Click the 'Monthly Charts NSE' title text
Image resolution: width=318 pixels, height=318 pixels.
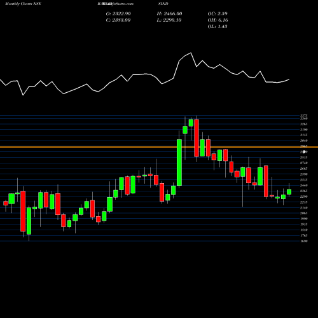23,4
